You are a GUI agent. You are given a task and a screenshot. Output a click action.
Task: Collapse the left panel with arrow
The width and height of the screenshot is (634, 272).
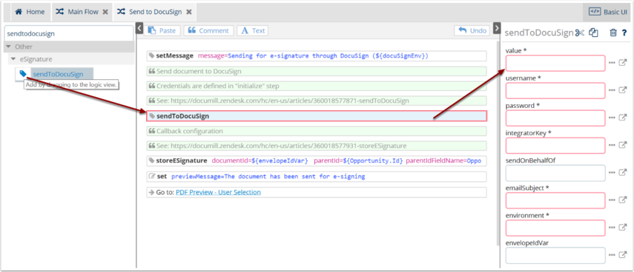click(x=139, y=28)
